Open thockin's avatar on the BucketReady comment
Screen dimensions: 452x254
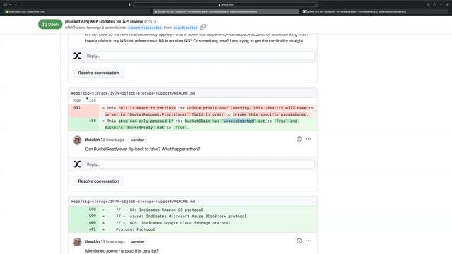point(77,140)
